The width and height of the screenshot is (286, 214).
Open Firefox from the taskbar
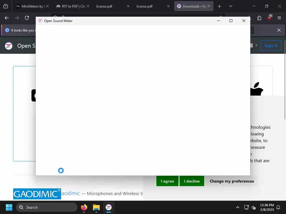tap(84, 207)
